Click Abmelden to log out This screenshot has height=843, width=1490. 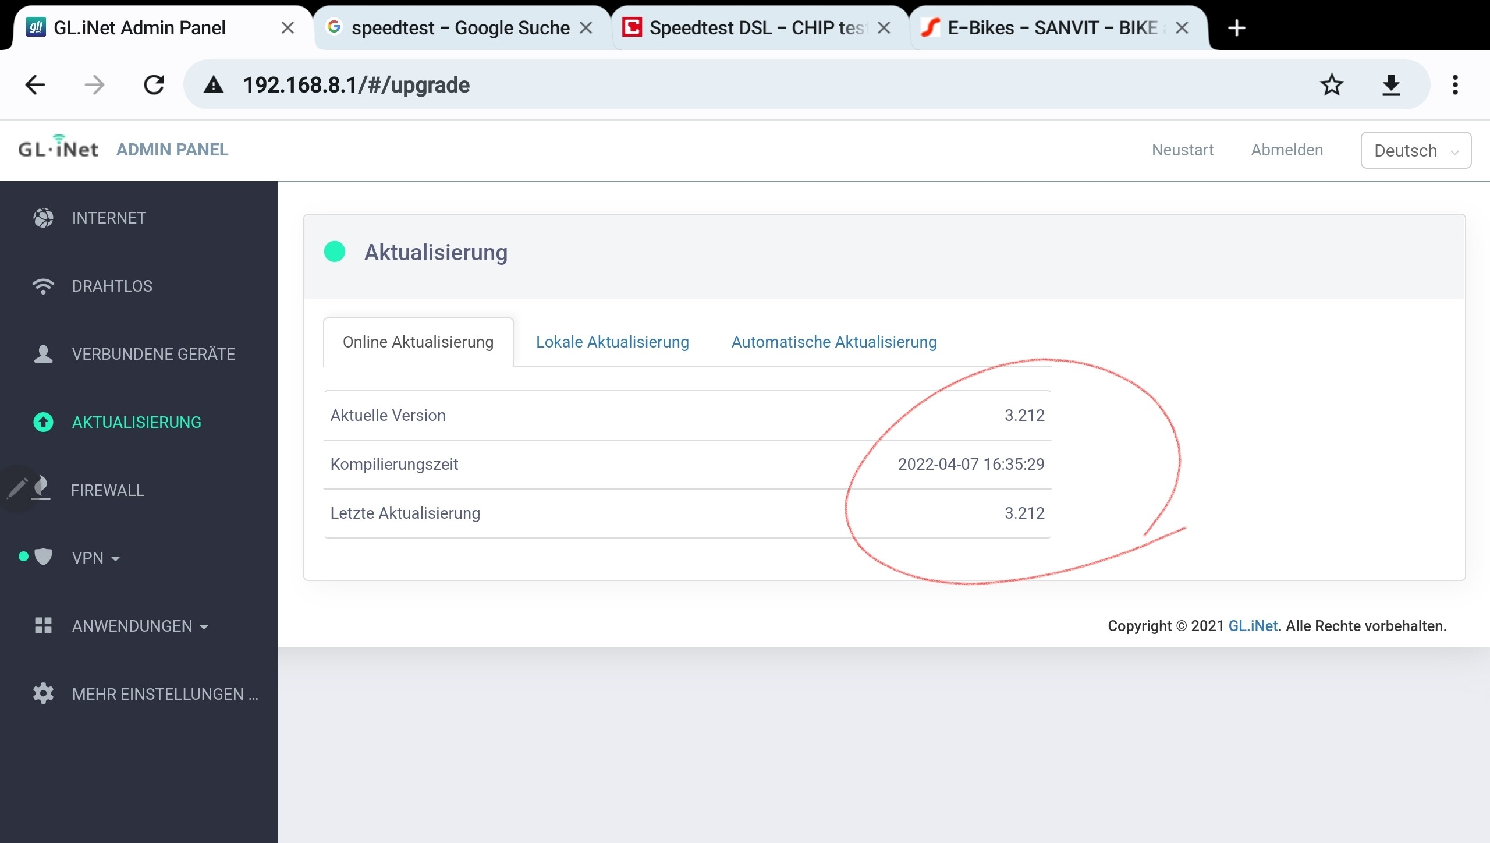click(x=1287, y=150)
